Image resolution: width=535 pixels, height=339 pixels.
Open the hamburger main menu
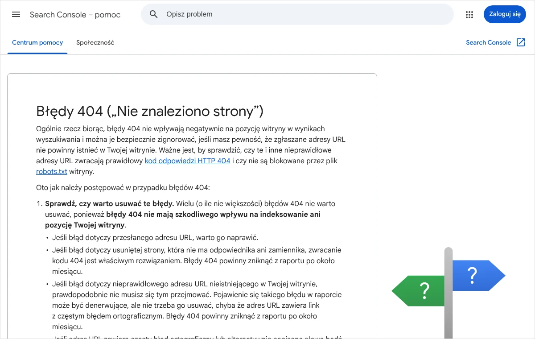click(x=16, y=14)
